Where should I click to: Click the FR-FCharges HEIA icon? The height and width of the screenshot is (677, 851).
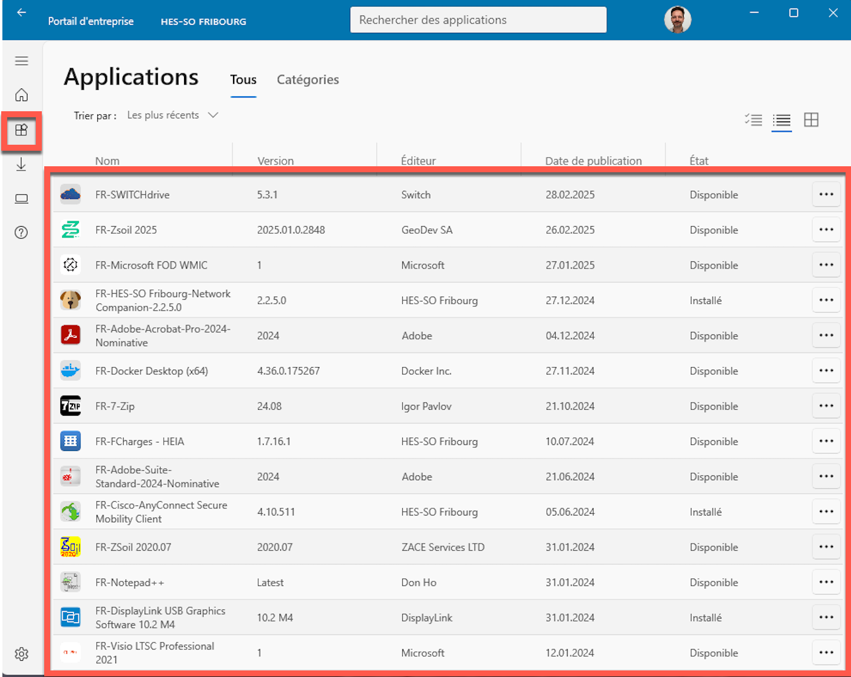coord(71,441)
